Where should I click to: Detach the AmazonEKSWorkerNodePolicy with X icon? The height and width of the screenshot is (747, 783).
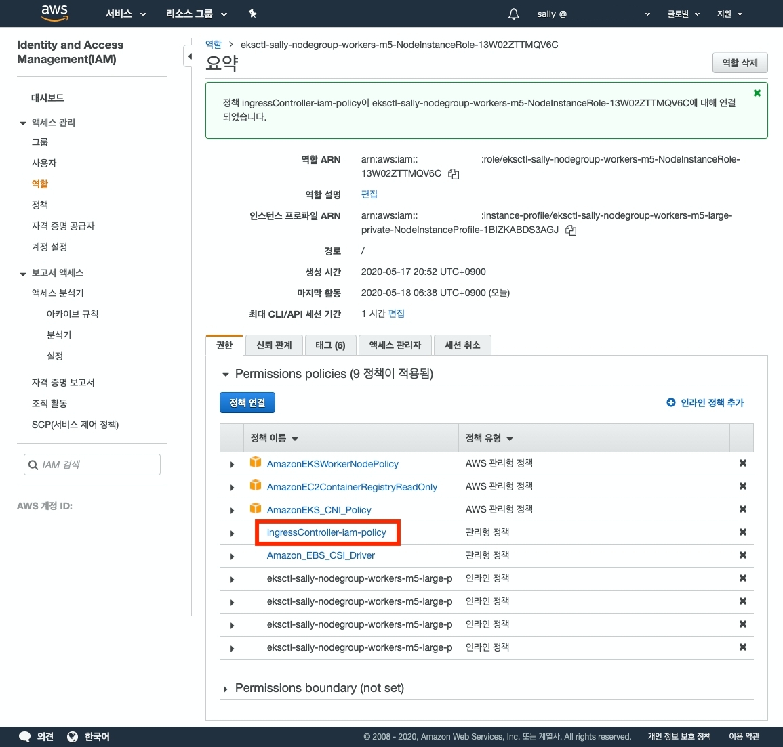coord(742,463)
